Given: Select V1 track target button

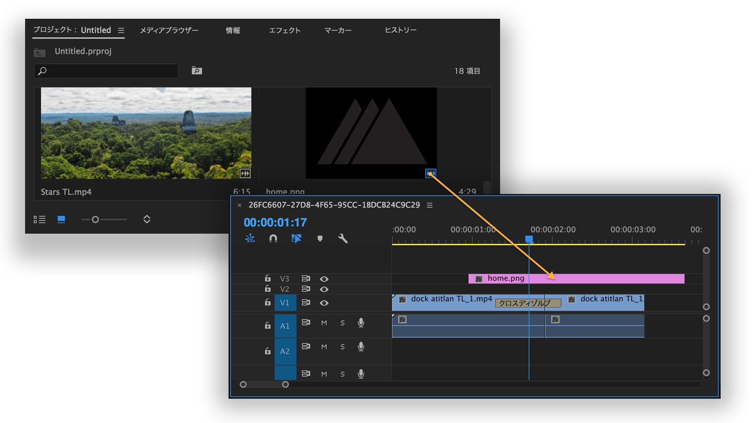Looking at the screenshot, I should click(x=285, y=303).
